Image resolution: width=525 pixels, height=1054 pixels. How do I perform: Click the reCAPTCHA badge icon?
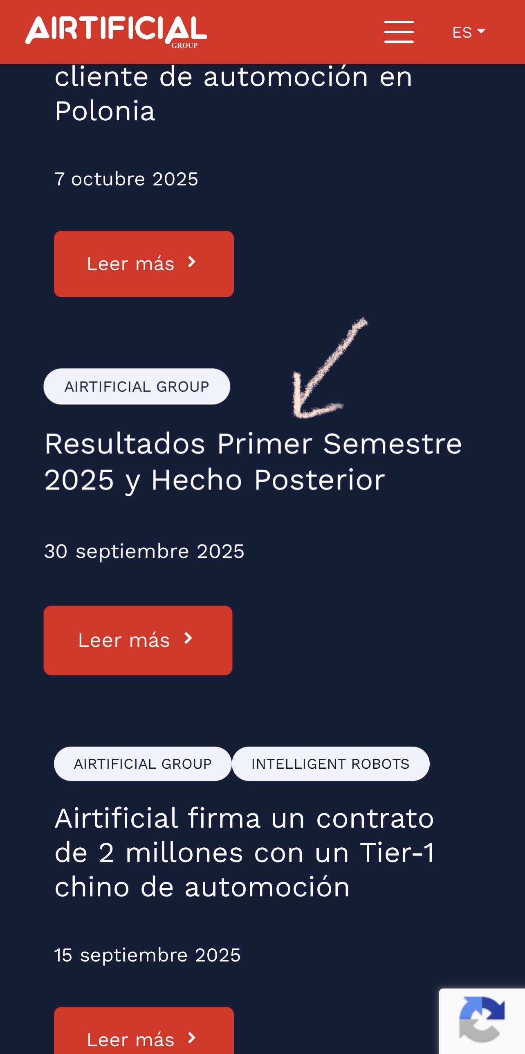pos(482,1019)
